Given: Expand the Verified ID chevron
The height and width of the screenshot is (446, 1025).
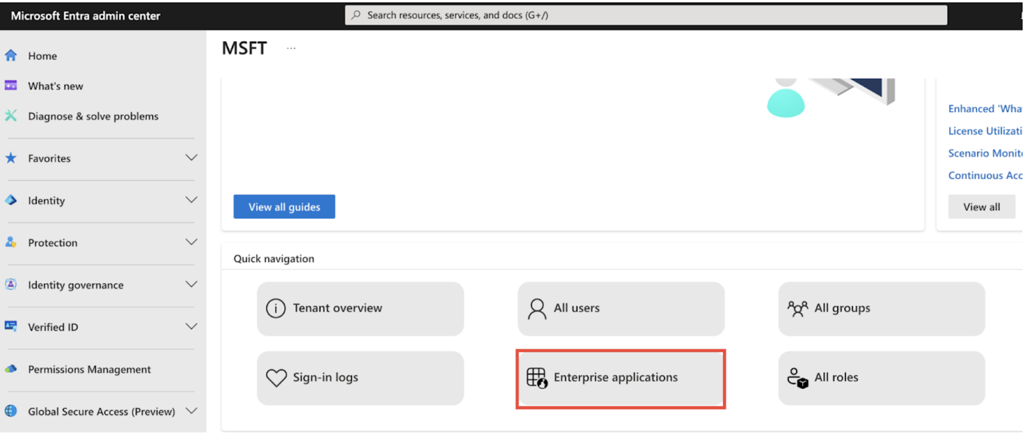Looking at the screenshot, I should pos(191,327).
